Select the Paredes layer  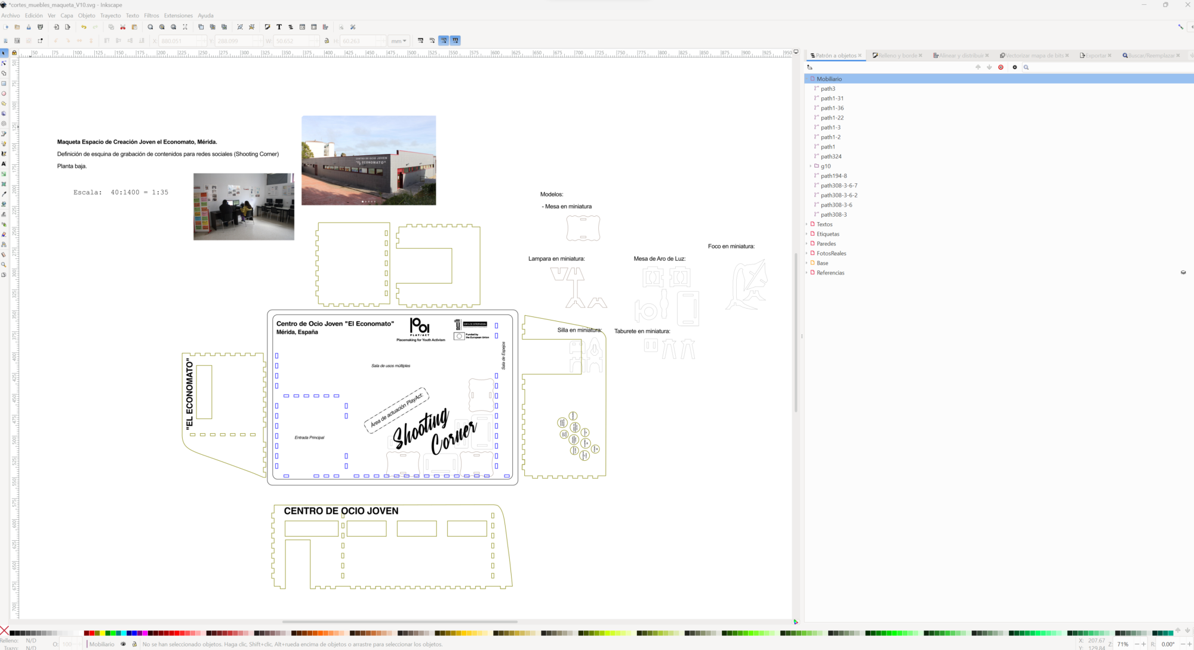point(826,244)
